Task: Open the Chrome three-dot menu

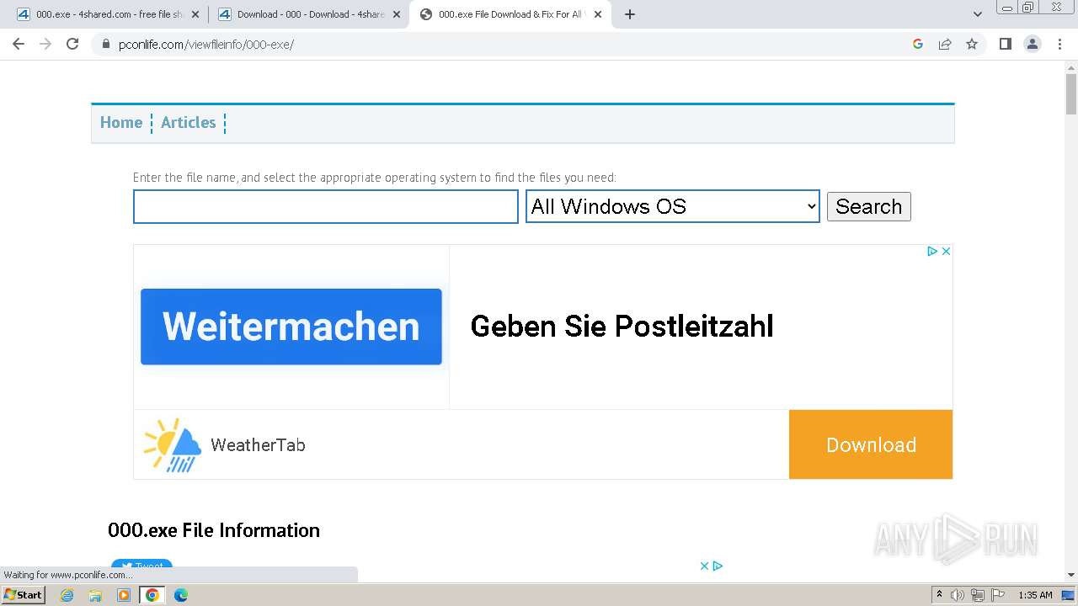Action: tap(1059, 44)
